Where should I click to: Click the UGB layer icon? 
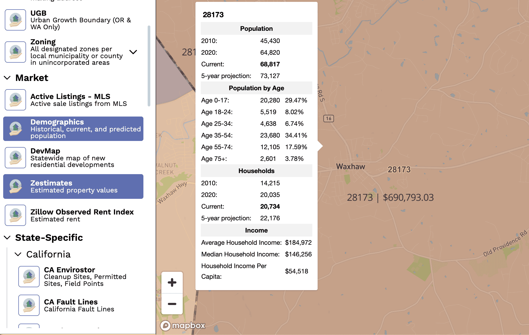(15, 20)
